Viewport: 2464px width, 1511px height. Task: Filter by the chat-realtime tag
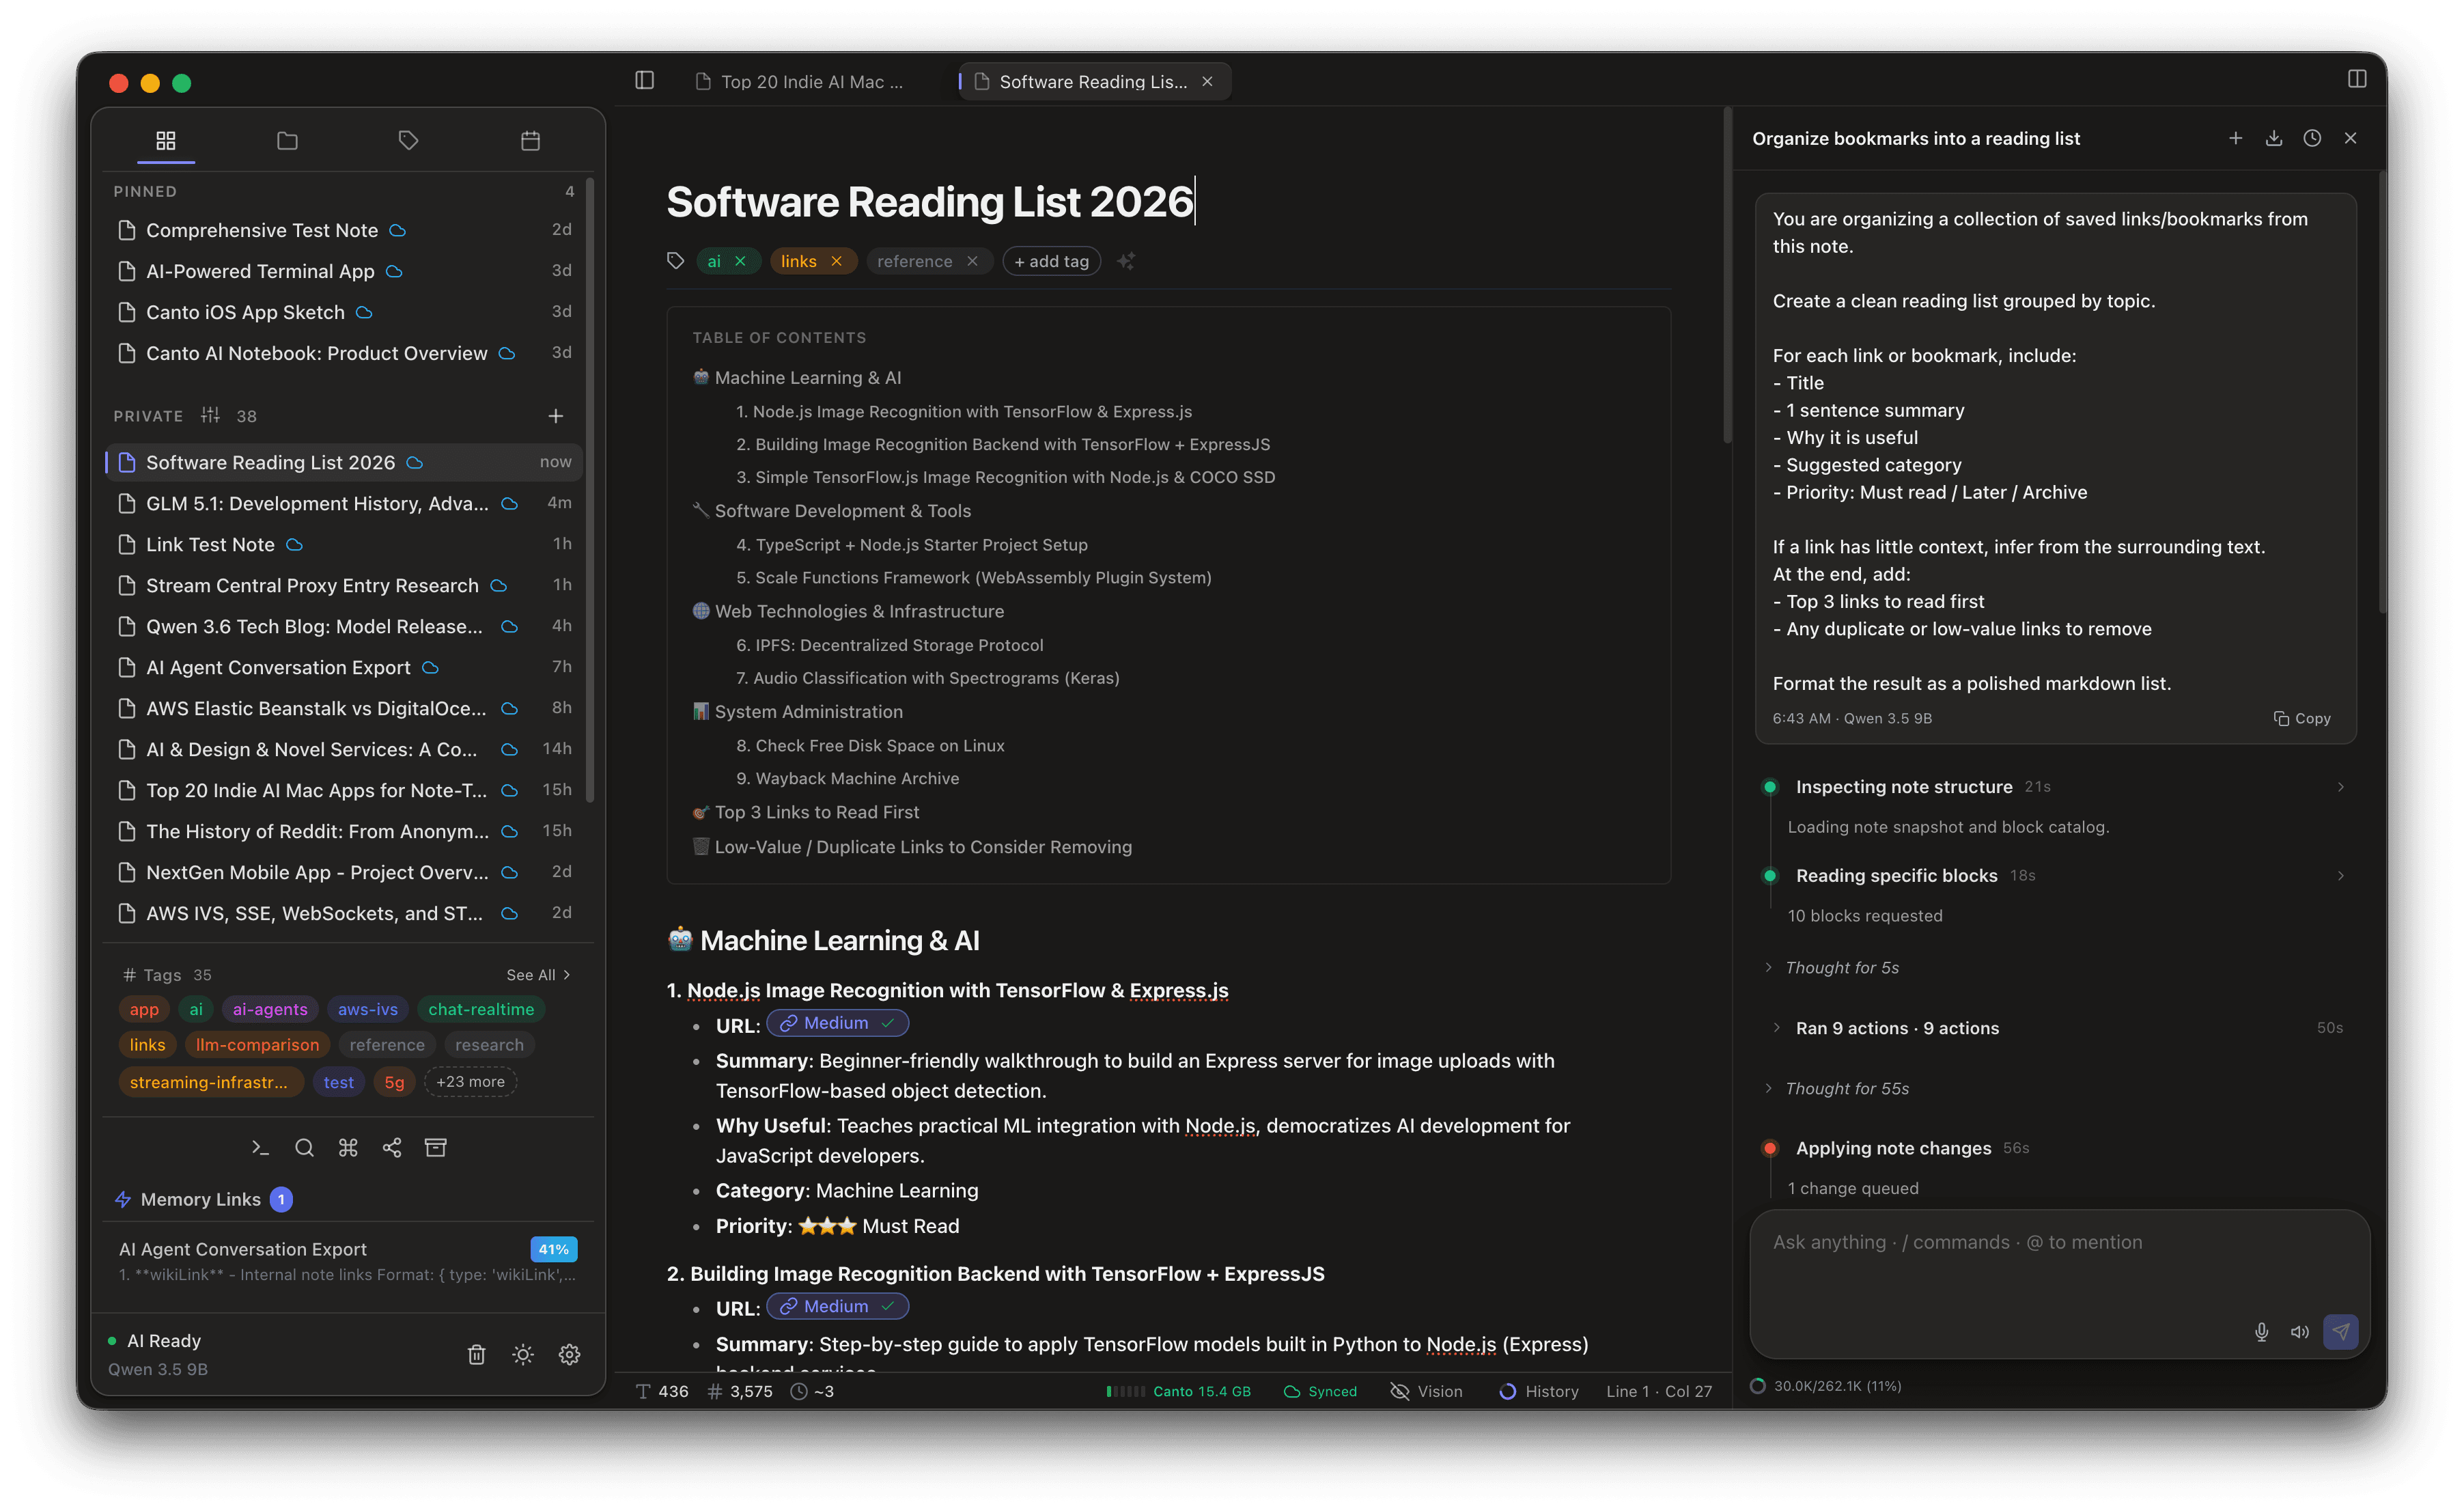[x=481, y=1009]
